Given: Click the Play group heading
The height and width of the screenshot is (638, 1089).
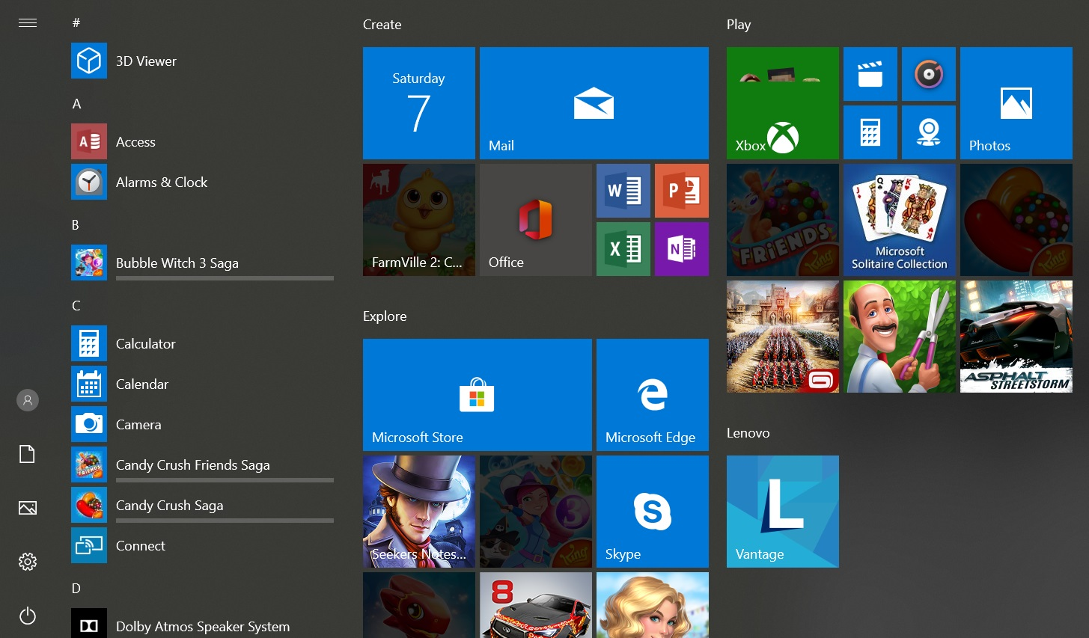Looking at the screenshot, I should [739, 25].
